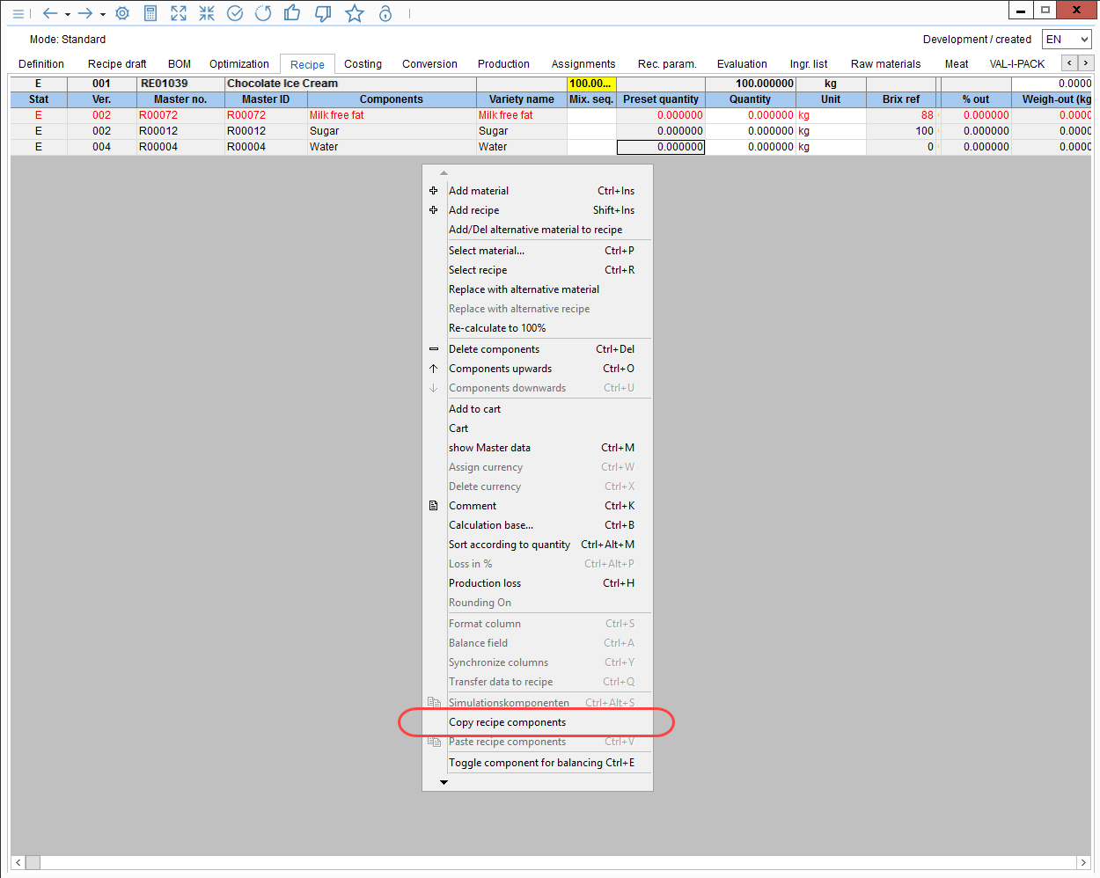This screenshot has height=878, width=1100.
Task: Go to the Conversion tab
Action: coord(429,64)
